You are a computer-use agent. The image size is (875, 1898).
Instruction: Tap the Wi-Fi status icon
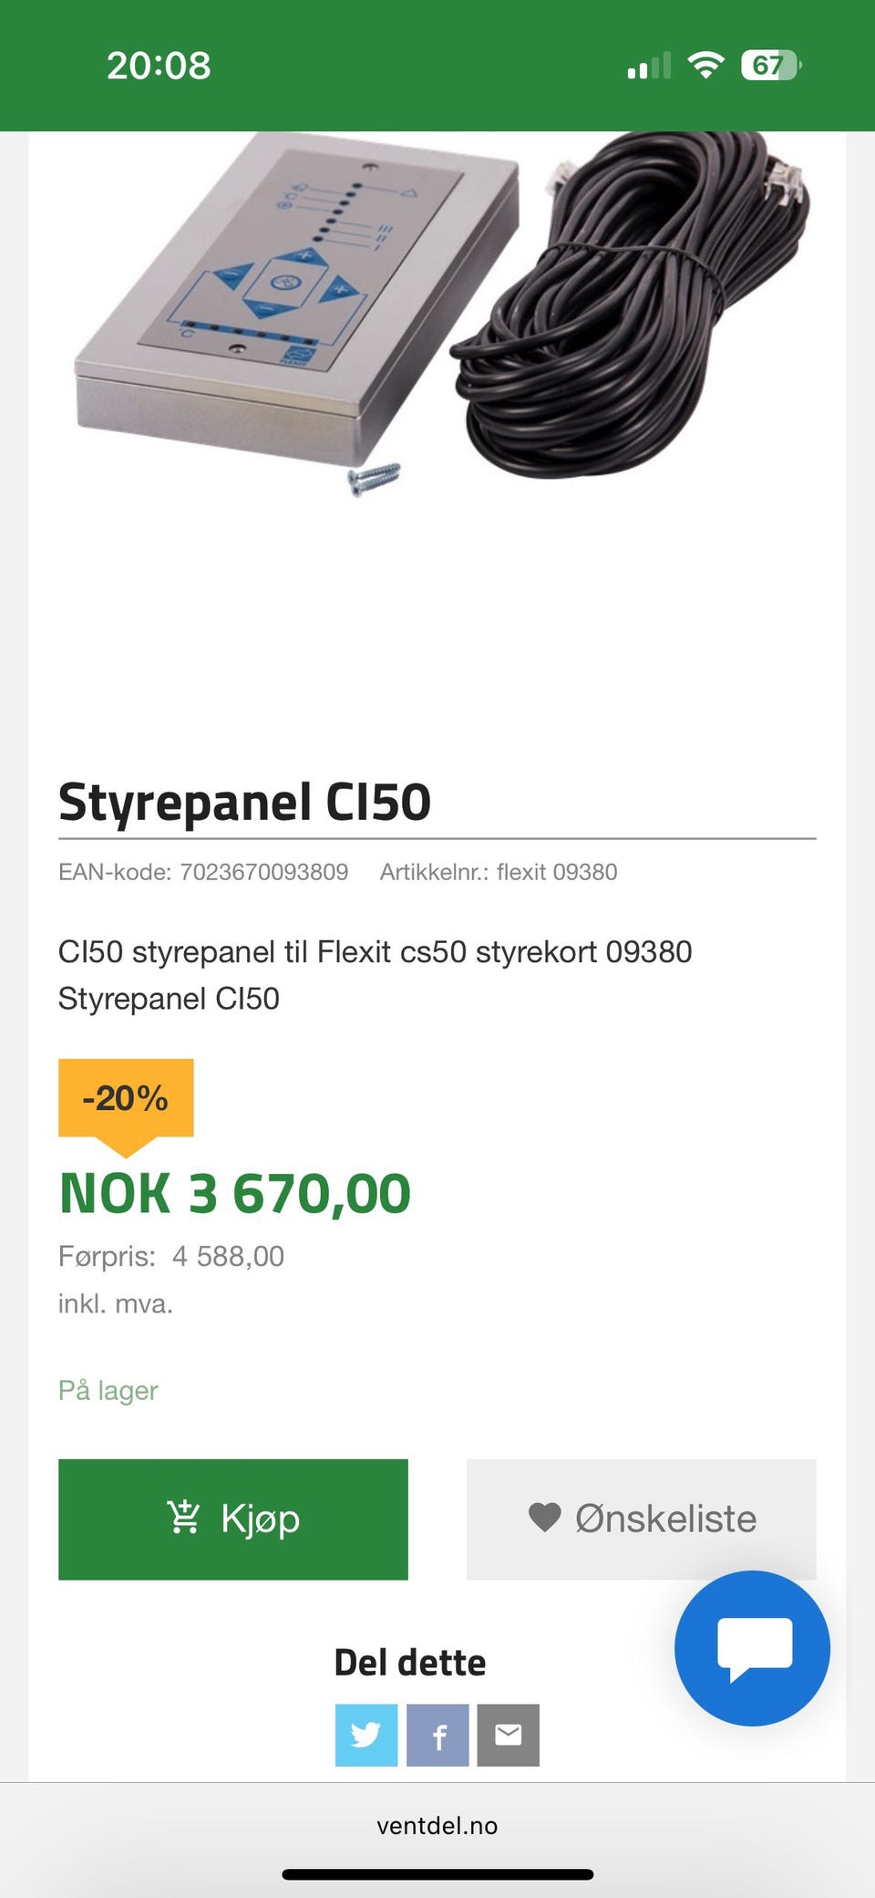pyautogui.click(x=705, y=65)
